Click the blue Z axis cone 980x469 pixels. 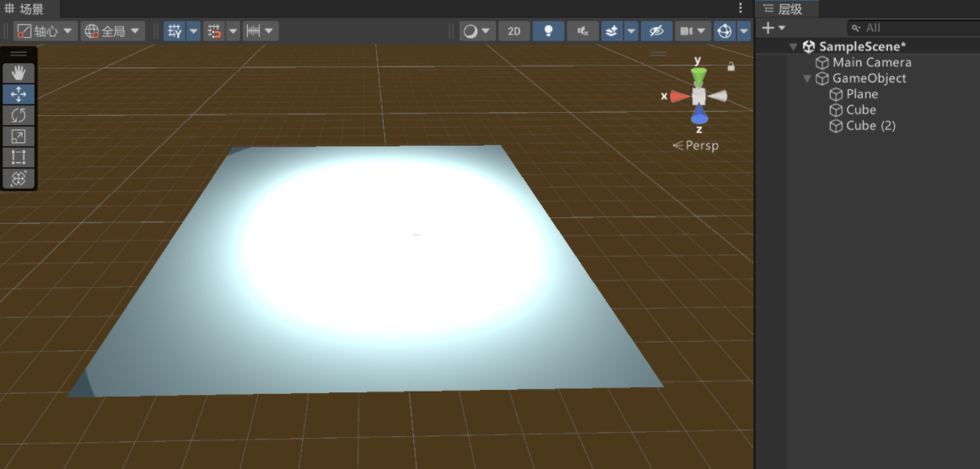(x=699, y=115)
